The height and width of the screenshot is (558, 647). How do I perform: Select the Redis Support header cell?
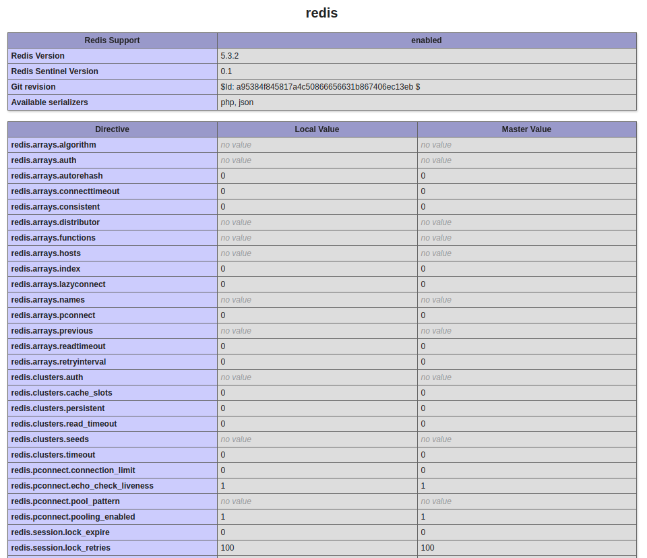[x=112, y=40]
